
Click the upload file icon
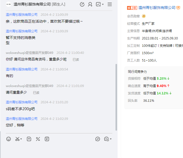[x=29, y=139]
